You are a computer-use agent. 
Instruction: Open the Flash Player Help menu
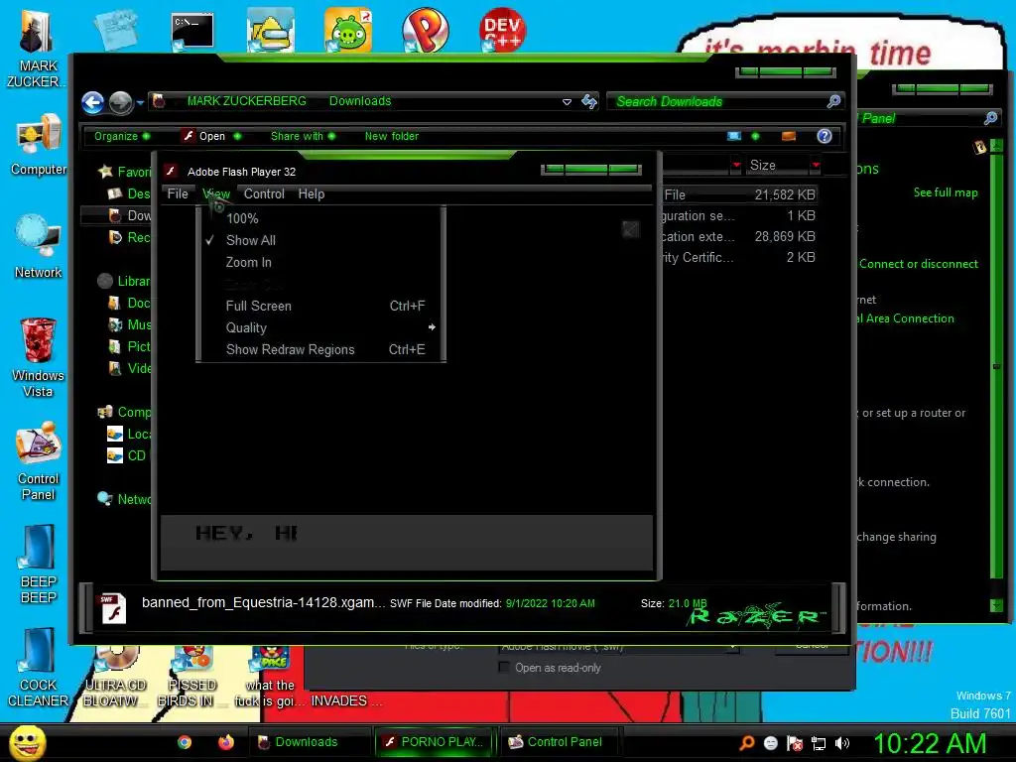tap(311, 193)
